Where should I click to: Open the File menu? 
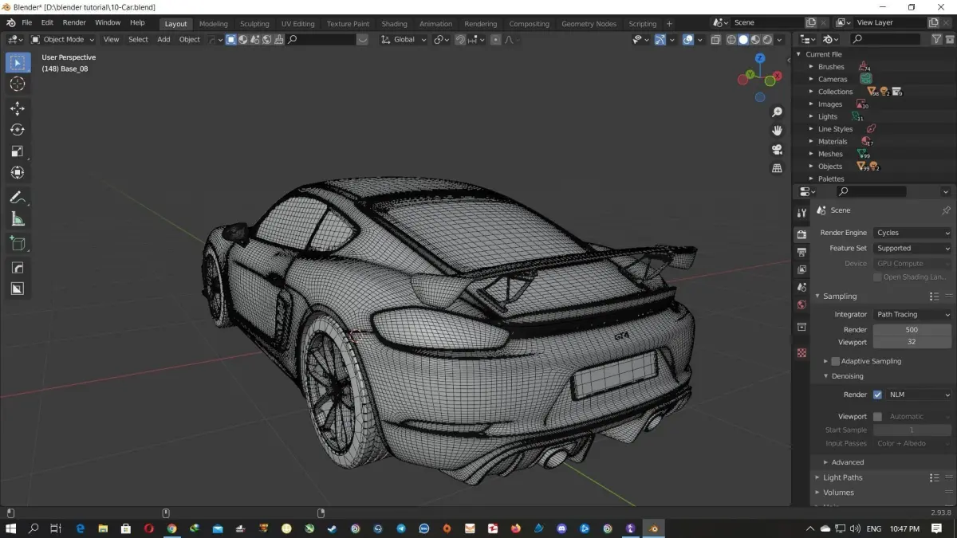pos(27,22)
